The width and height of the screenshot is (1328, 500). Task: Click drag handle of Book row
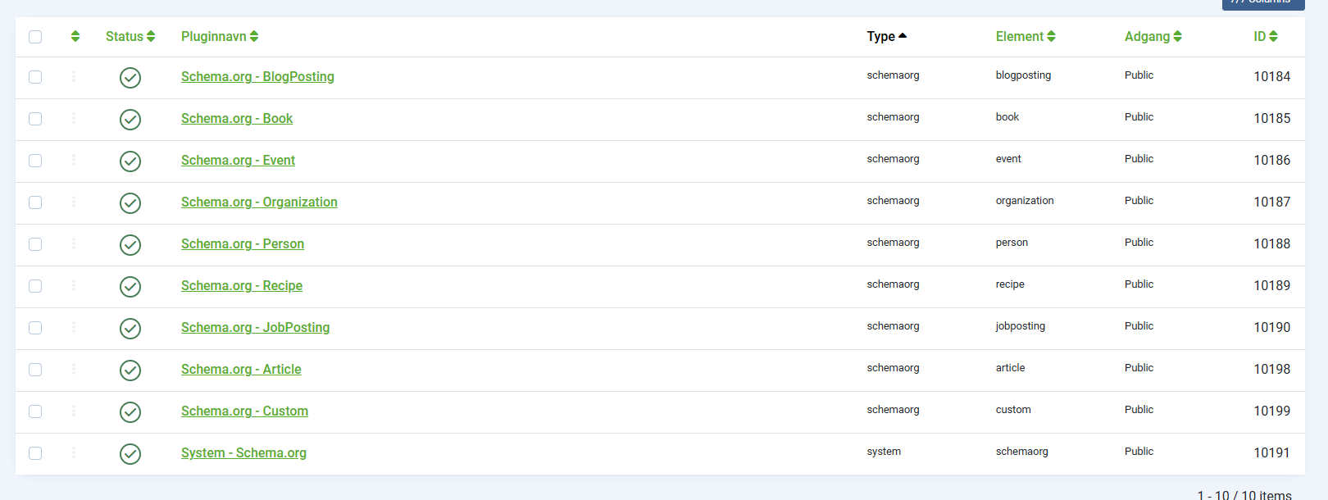(74, 118)
